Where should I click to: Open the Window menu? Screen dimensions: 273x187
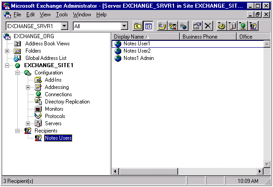point(82,15)
